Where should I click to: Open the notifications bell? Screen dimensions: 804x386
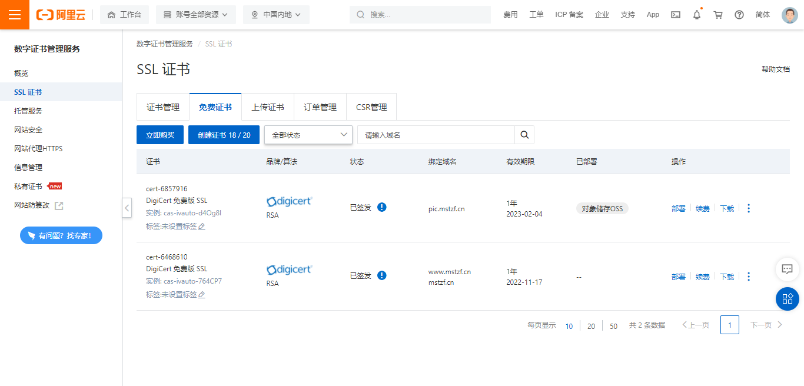[697, 15]
